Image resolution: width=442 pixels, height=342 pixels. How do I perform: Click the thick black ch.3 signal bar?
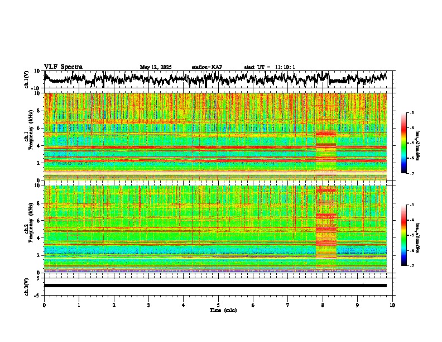pyautogui.click(x=215, y=286)
